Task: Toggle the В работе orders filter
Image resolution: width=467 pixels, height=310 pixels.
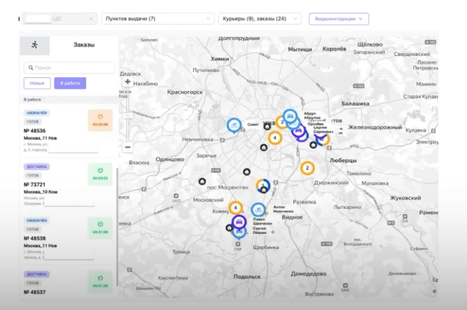Action: point(70,83)
